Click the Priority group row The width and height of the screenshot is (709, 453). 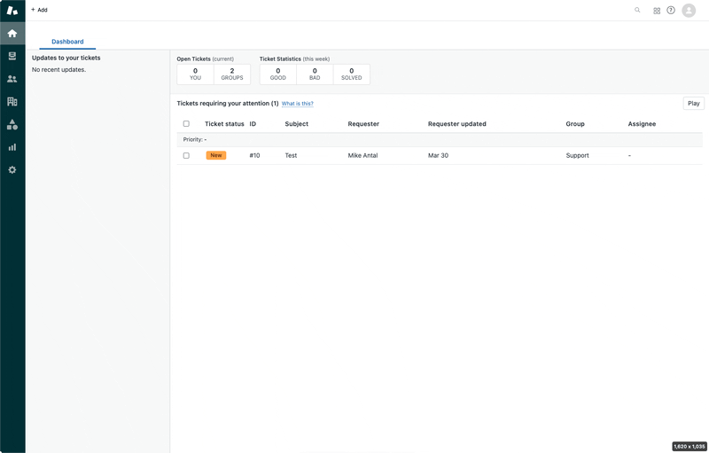[x=440, y=140]
